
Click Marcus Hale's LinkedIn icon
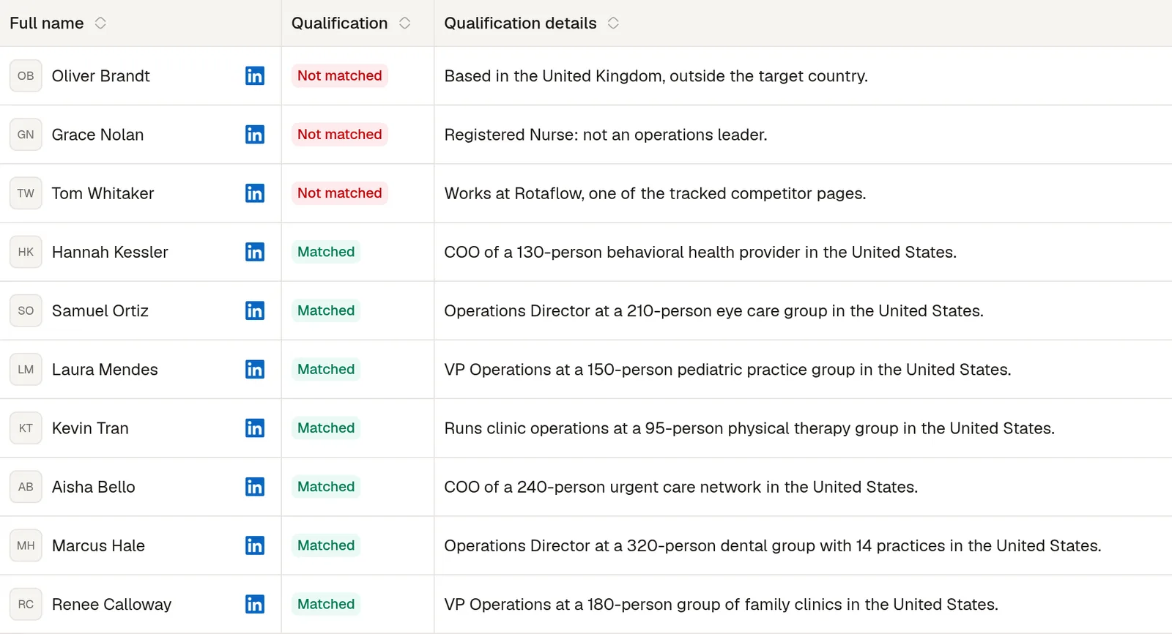255,545
